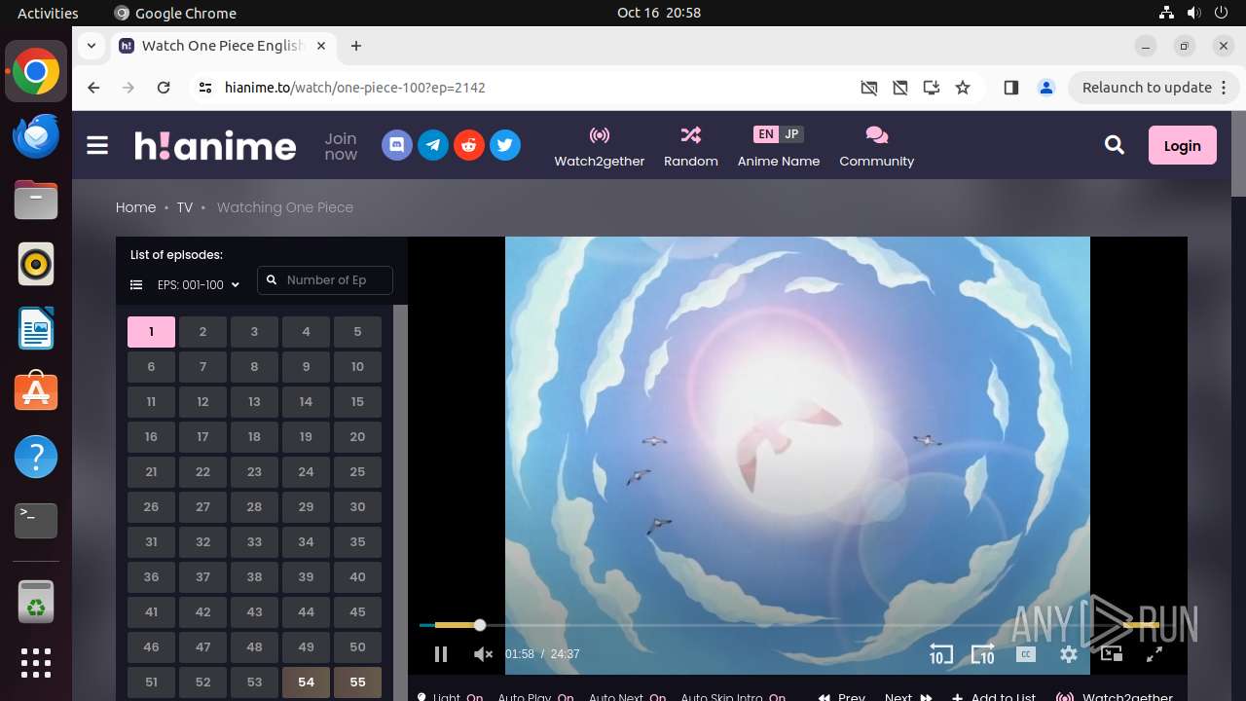Rewind the video 10 seconds
This screenshot has height=701, width=1246.
tap(940, 654)
